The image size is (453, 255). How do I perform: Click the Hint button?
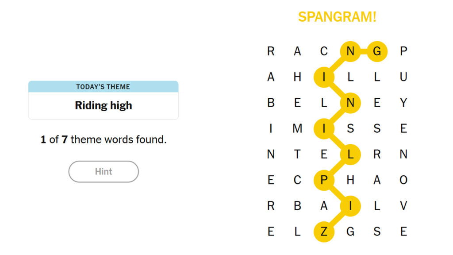point(103,171)
